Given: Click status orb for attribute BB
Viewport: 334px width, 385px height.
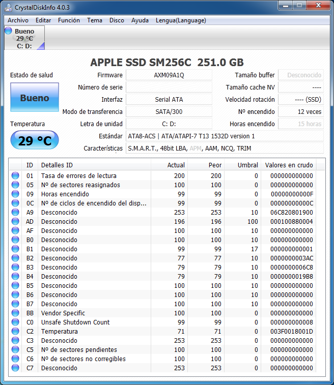Looking at the screenshot, I should tap(15, 313).
